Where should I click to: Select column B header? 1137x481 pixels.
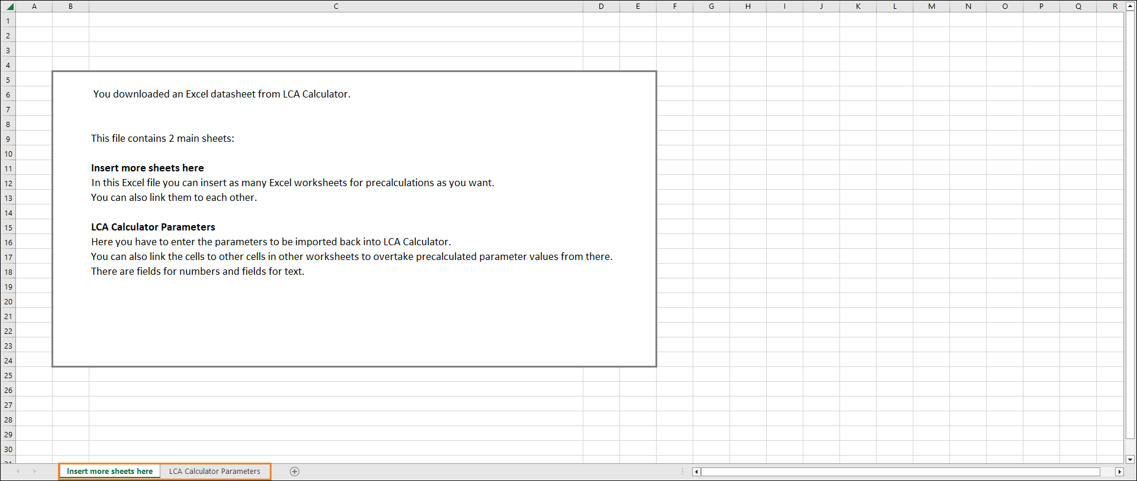[70, 6]
